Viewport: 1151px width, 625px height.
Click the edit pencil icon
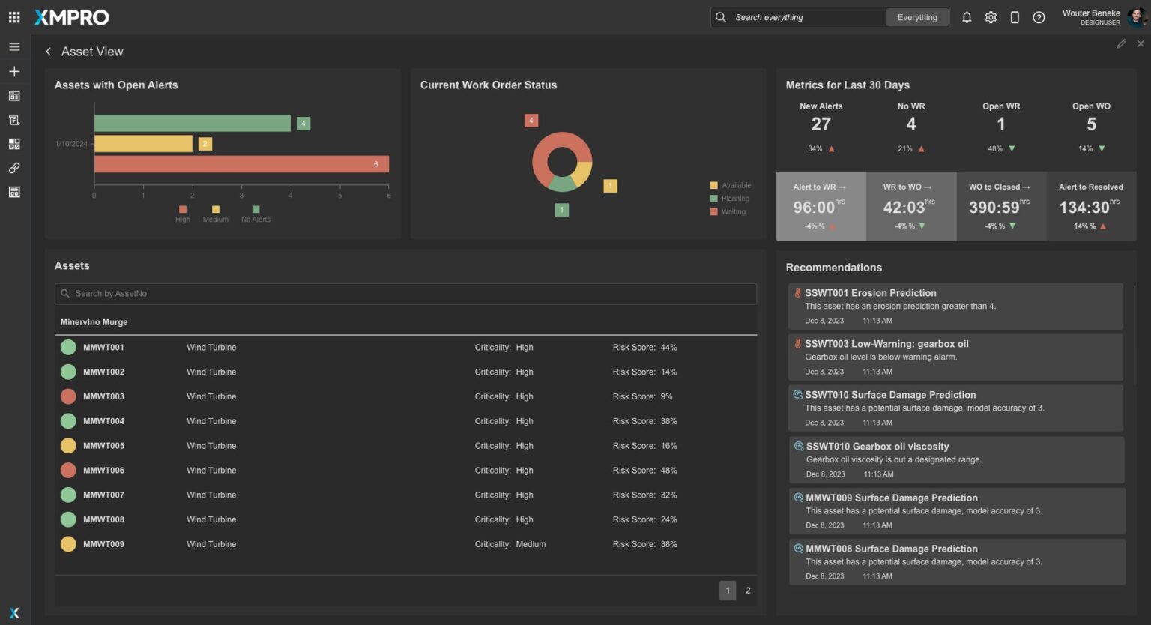[x=1121, y=44]
